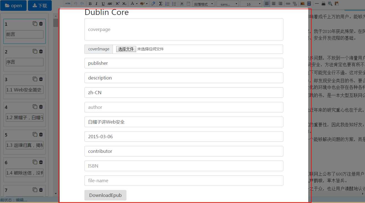Align text center

(x=274, y=4)
